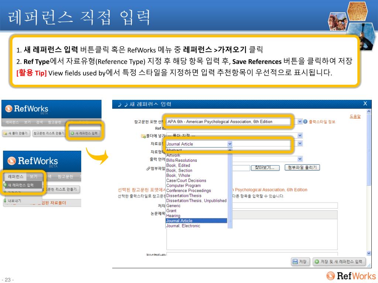
Task: Select Dissertation/Thesis, Unpublished in the list
Action: pos(196,201)
